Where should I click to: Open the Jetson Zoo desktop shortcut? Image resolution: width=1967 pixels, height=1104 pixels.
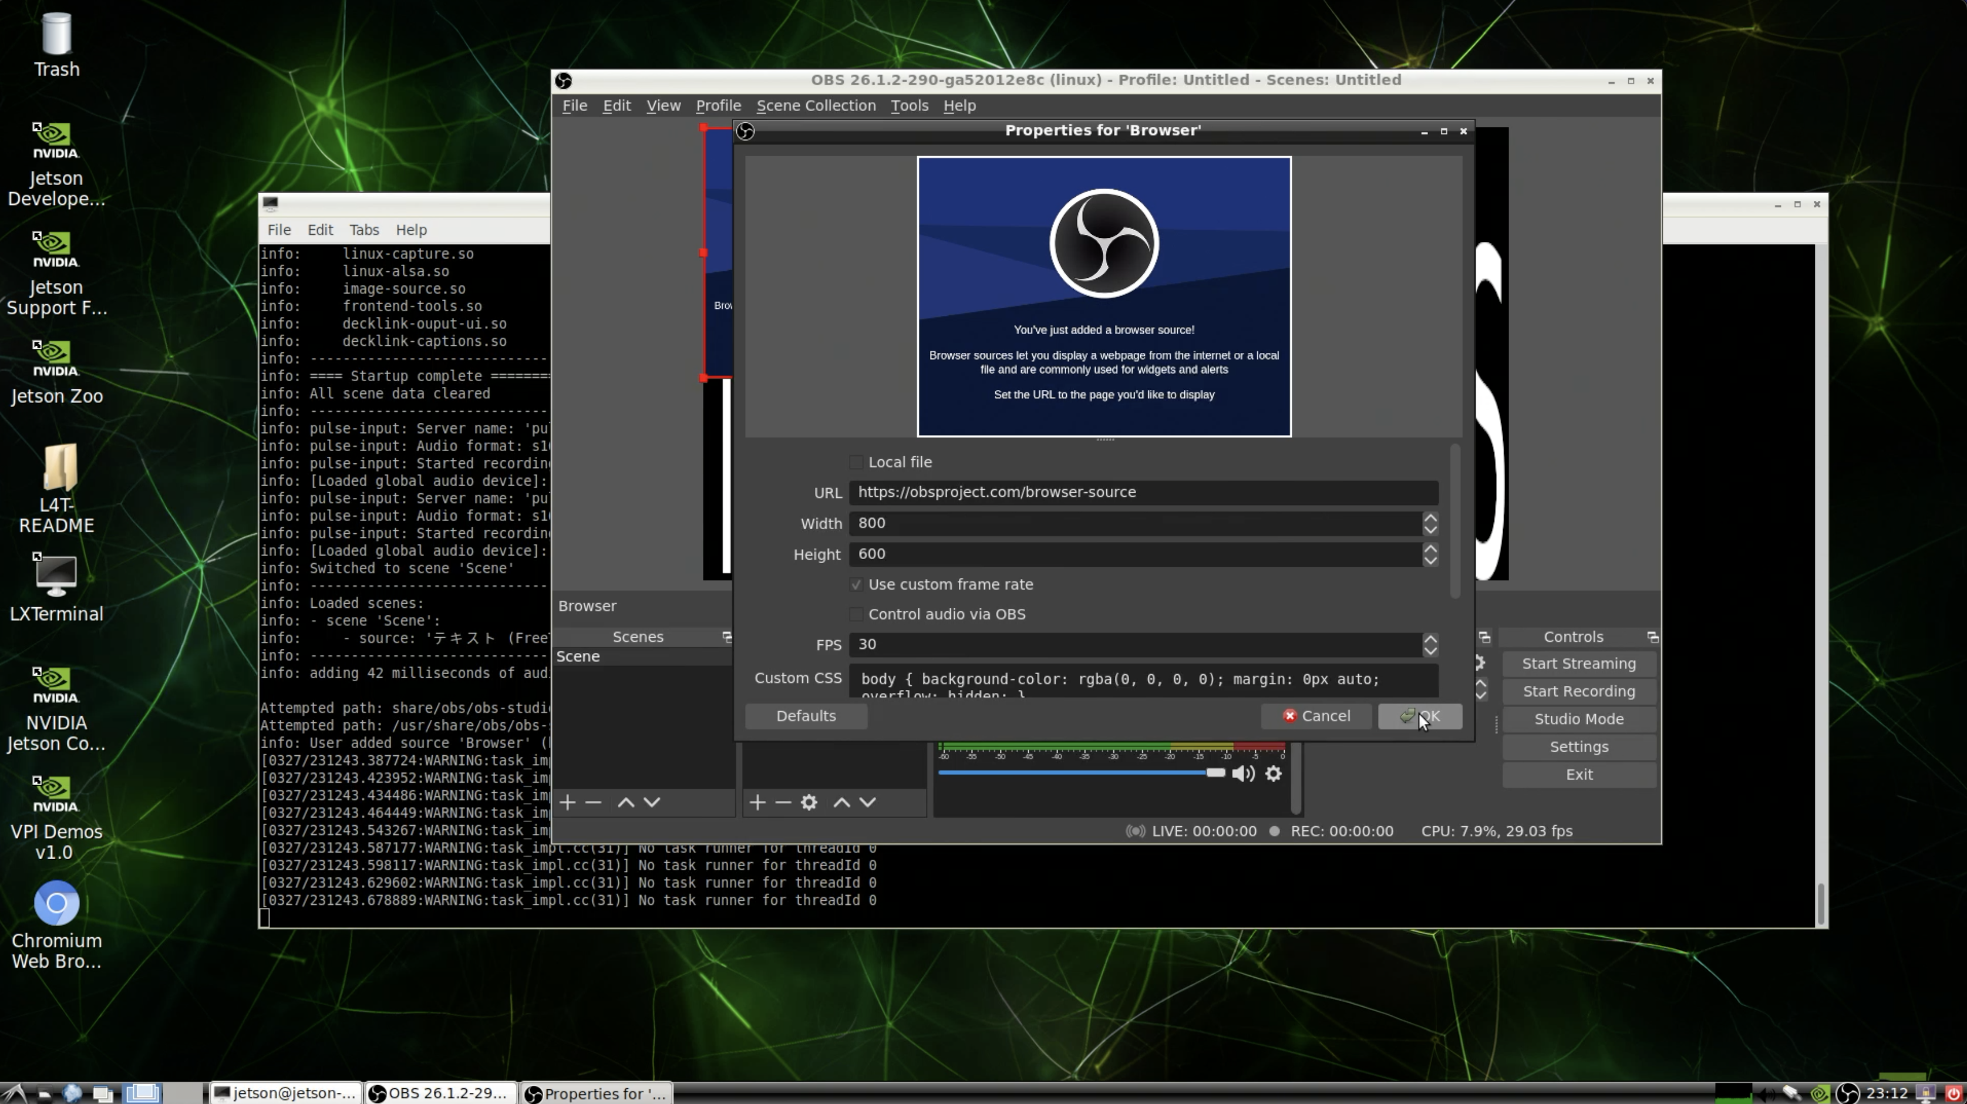coord(56,372)
